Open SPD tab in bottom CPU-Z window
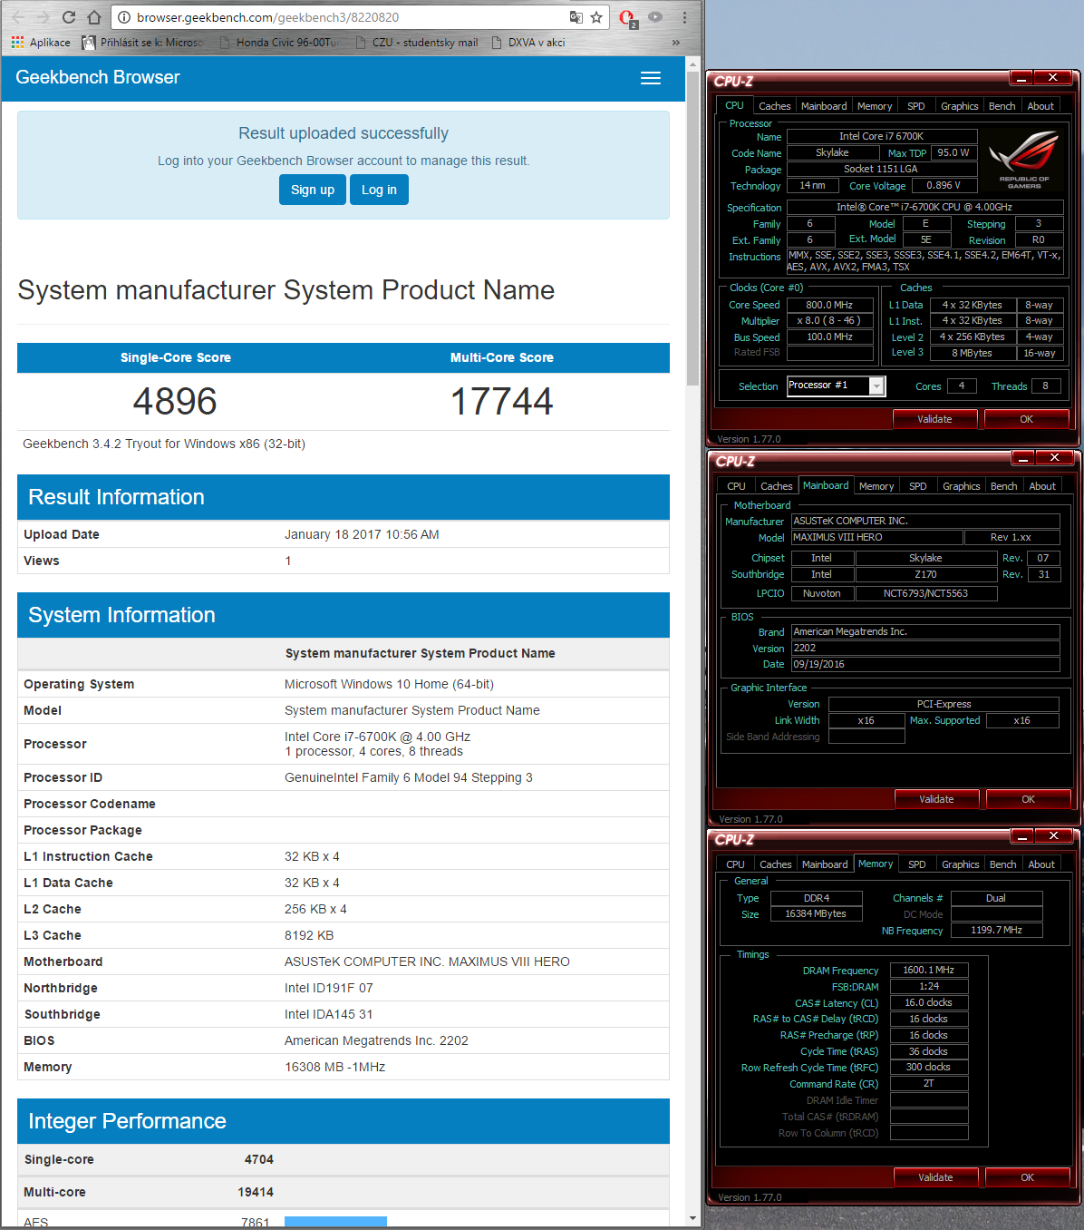The image size is (1084, 1230). tap(917, 864)
